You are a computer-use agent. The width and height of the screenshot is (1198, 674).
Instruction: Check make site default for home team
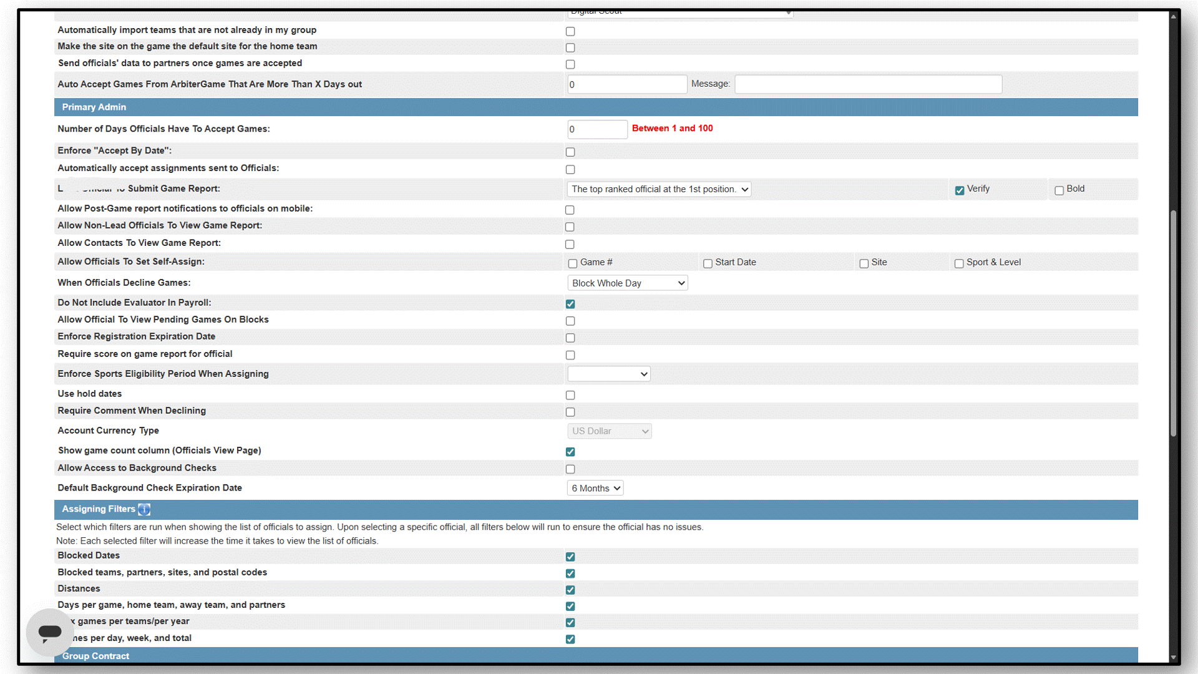pyautogui.click(x=570, y=47)
